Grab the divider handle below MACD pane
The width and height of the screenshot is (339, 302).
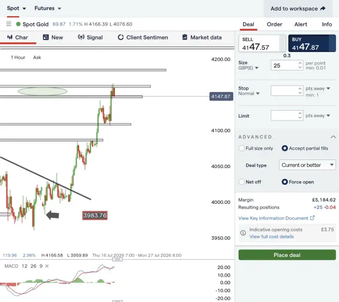point(117,301)
